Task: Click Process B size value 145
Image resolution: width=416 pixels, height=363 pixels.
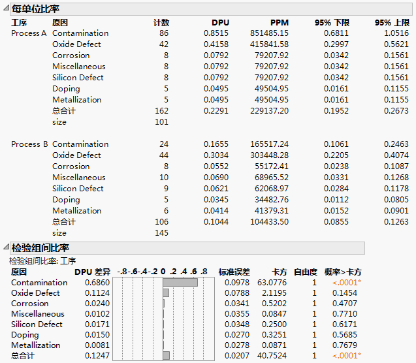Action: (x=161, y=233)
